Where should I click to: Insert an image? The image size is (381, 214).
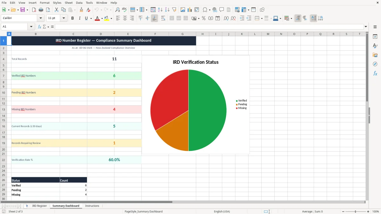(183, 10)
